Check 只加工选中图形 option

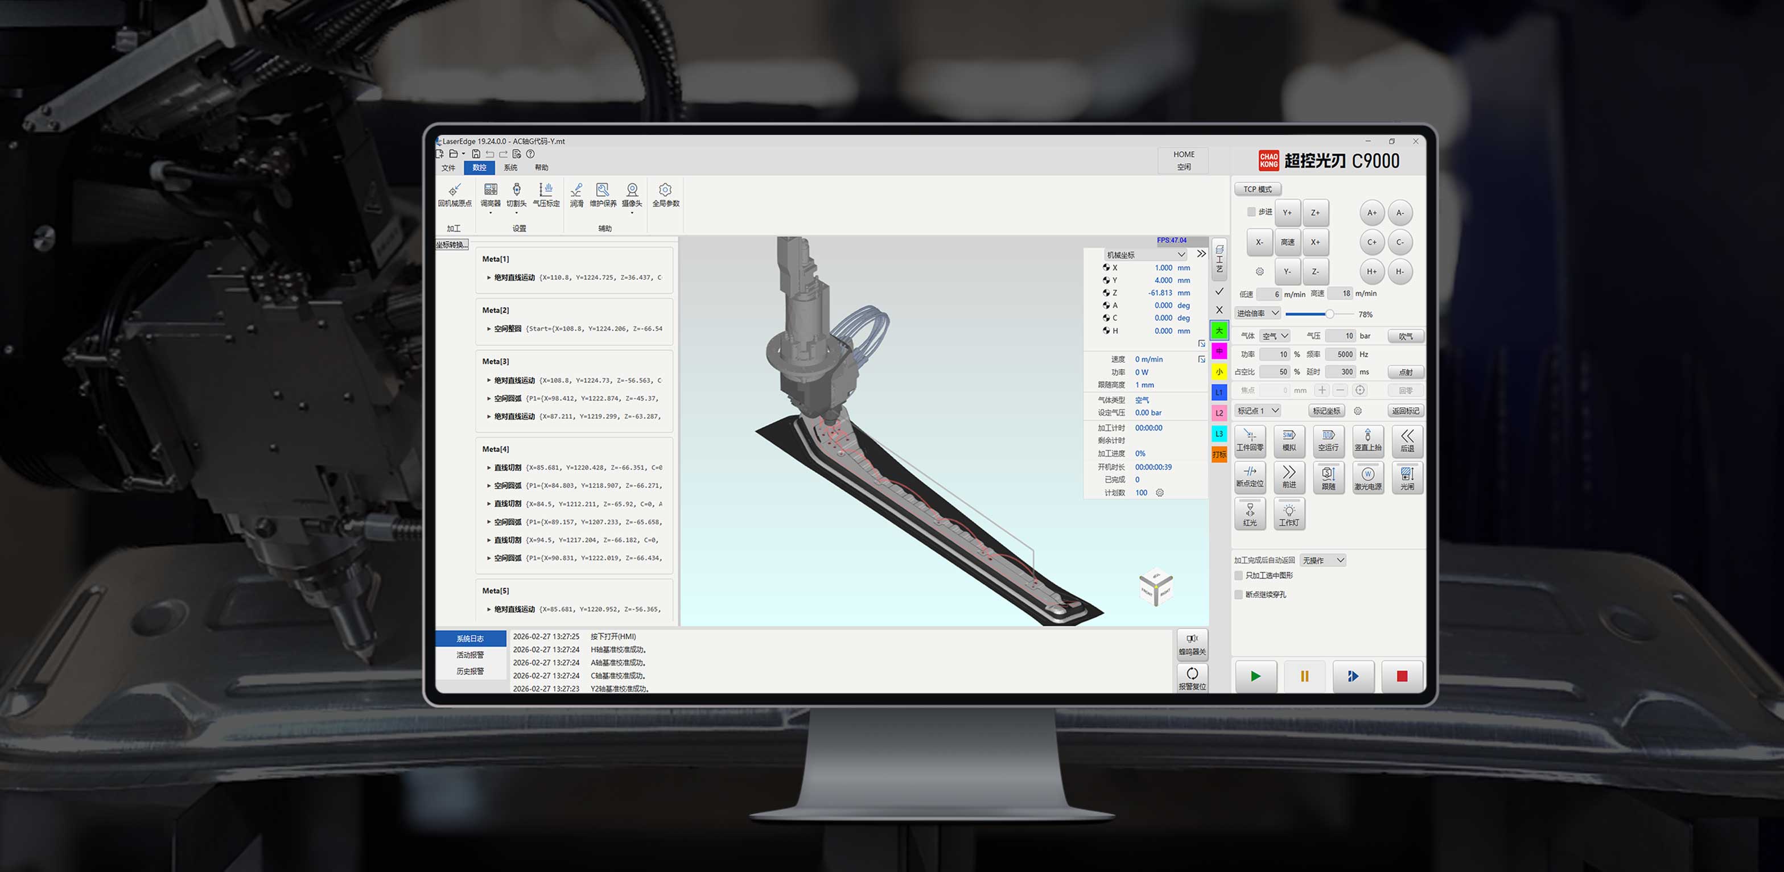coord(1239,576)
